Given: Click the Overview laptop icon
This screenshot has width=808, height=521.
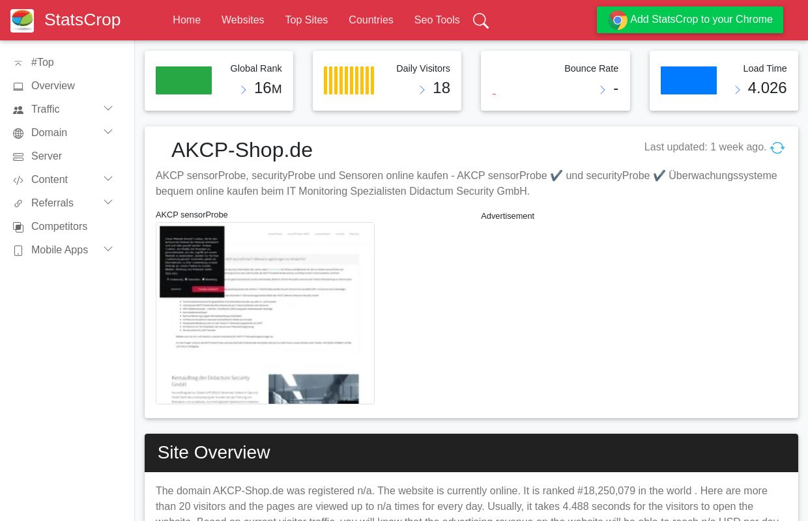Looking at the screenshot, I should click(18, 86).
